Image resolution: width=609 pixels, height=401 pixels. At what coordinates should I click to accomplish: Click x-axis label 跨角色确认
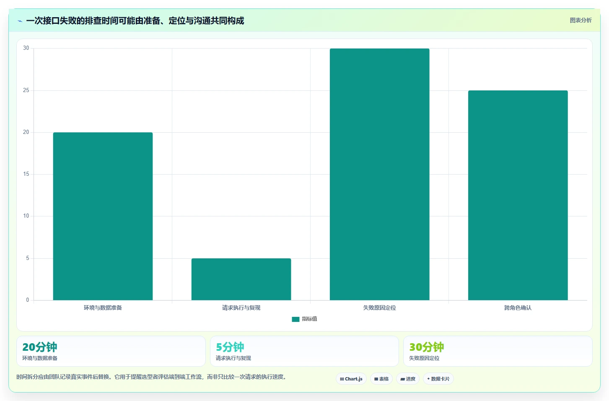click(518, 308)
